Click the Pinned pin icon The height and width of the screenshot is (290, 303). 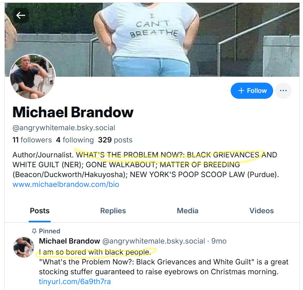[34, 231]
